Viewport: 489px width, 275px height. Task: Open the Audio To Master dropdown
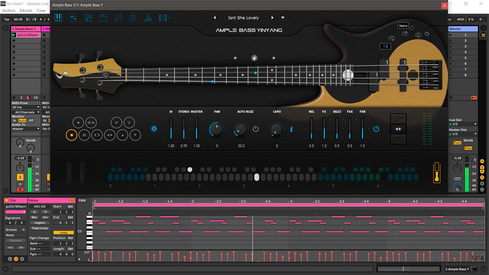pos(26,129)
